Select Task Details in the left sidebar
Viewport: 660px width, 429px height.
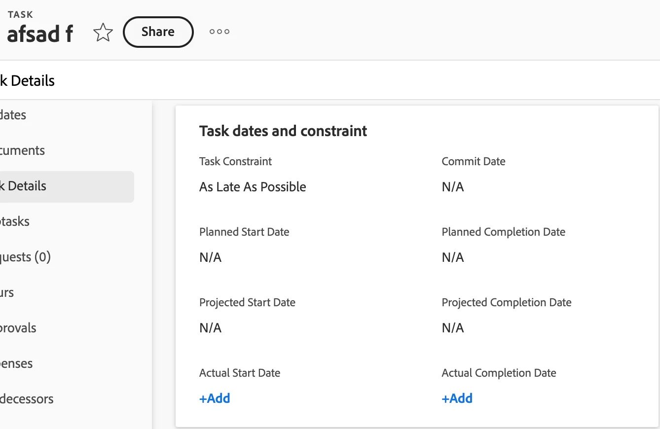coord(23,186)
